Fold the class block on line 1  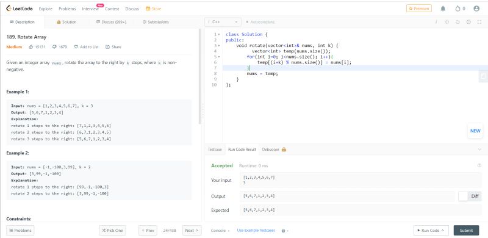click(219, 35)
